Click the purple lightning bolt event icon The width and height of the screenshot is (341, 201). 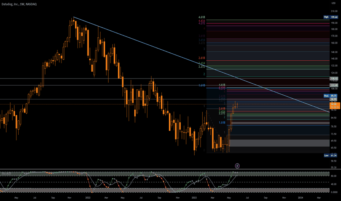pyautogui.click(x=237, y=166)
